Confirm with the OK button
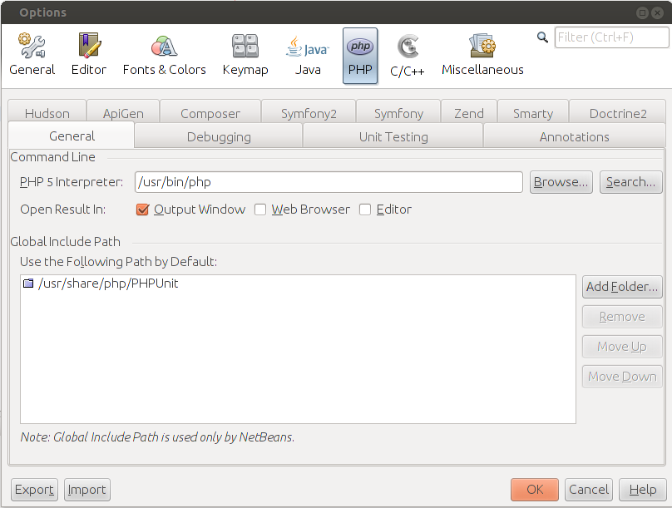Image resolution: width=672 pixels, height=508 pixels. [535, 490]
